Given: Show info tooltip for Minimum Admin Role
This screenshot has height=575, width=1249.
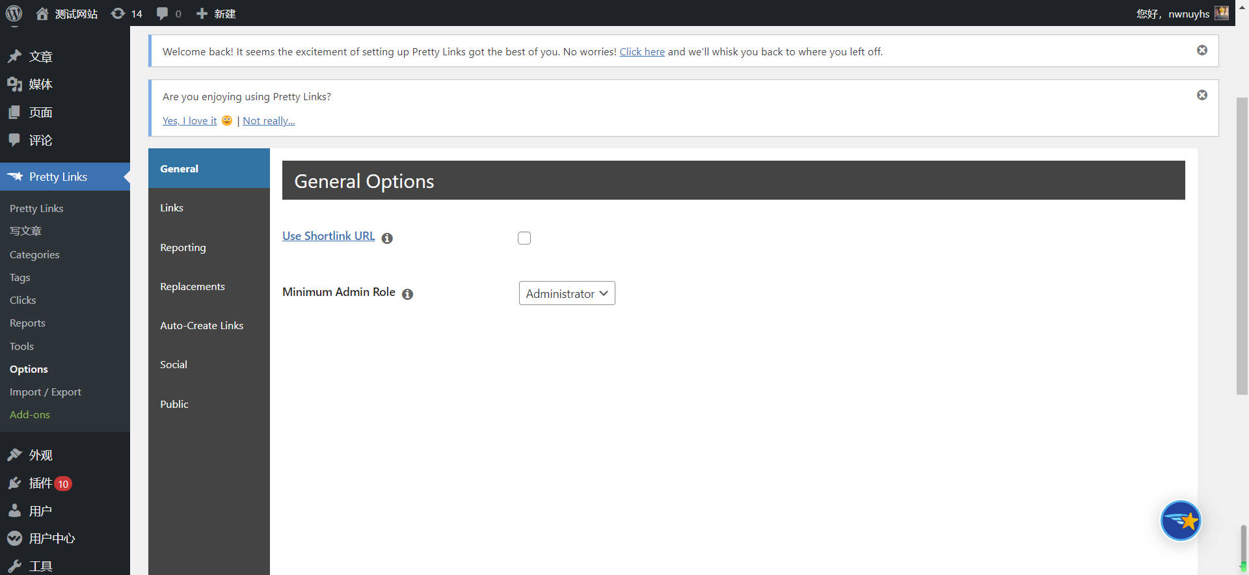Looking at the screenshot, I should [407, 294].
